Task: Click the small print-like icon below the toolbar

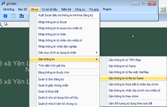Action: (6, 24)
